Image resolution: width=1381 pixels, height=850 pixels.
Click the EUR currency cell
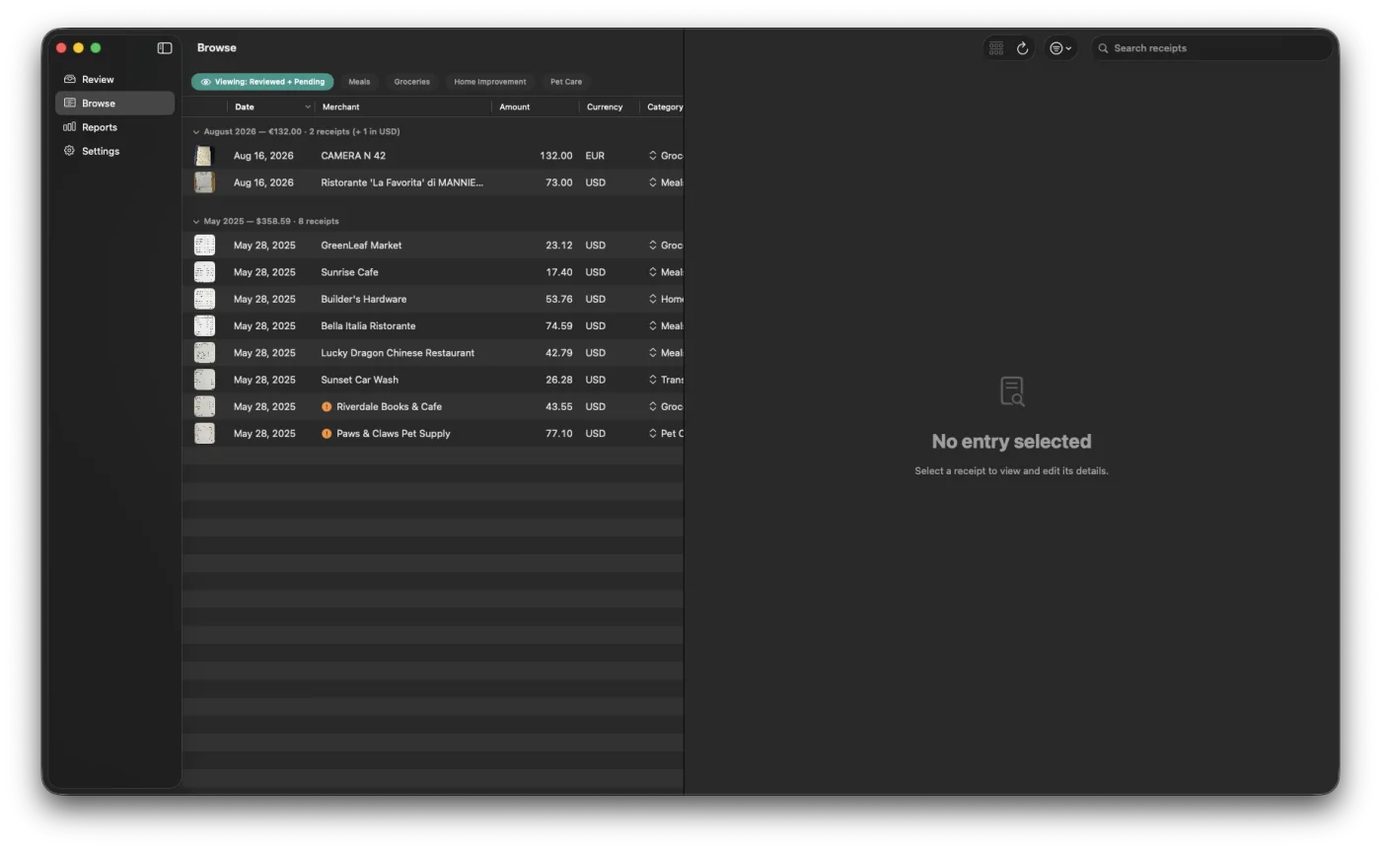[595, 156]
